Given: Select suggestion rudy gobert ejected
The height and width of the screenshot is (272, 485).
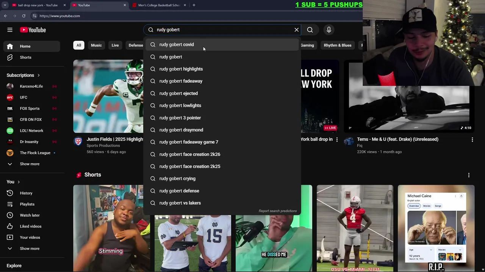Looking at the screenshot, I should tap(222, 93).
